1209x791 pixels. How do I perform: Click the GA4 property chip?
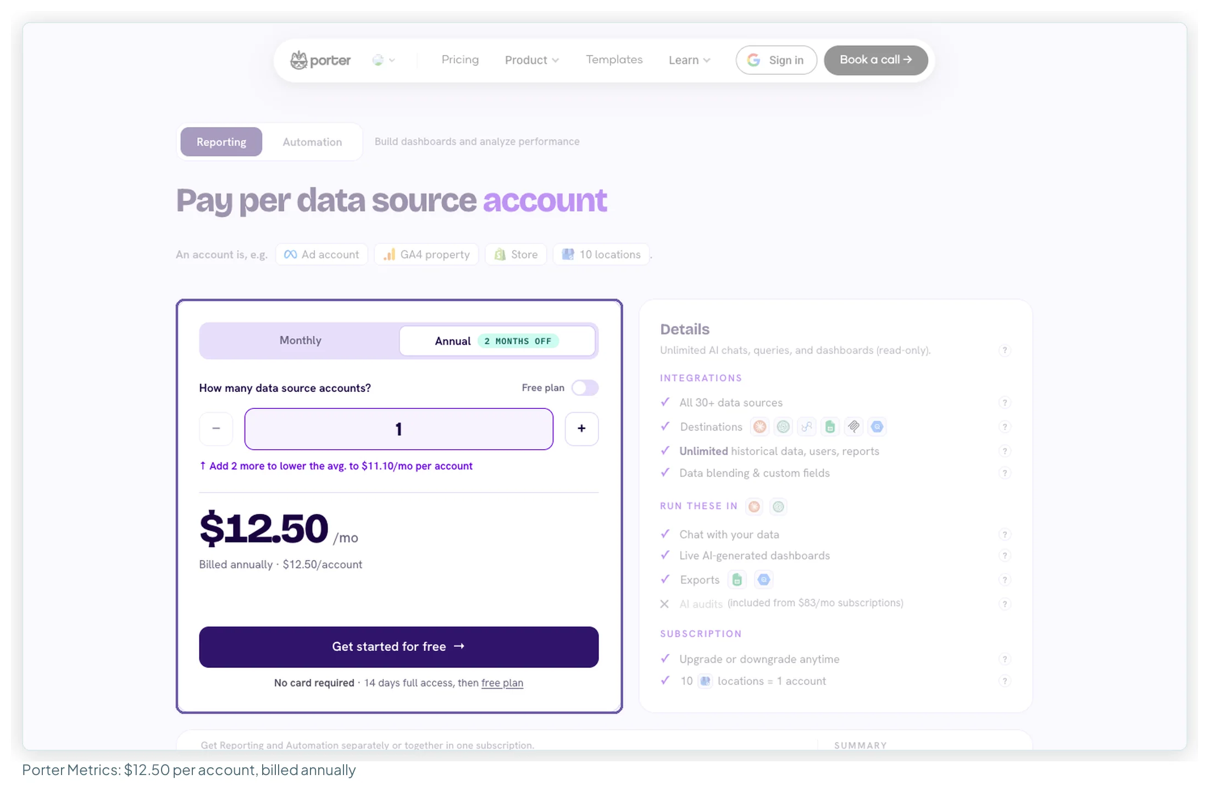[426, 255]
